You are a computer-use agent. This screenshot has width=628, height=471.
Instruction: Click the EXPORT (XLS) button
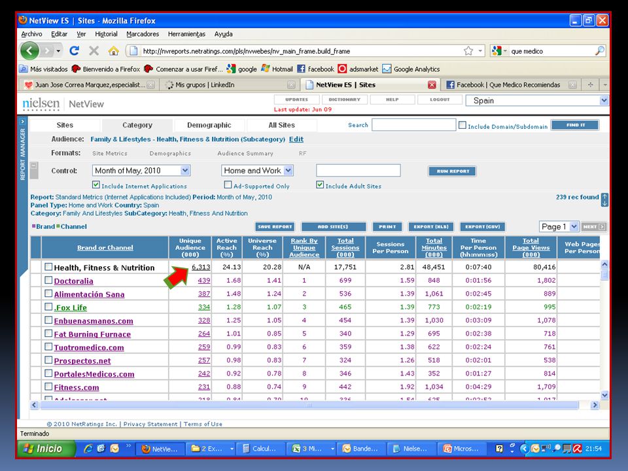431,227
